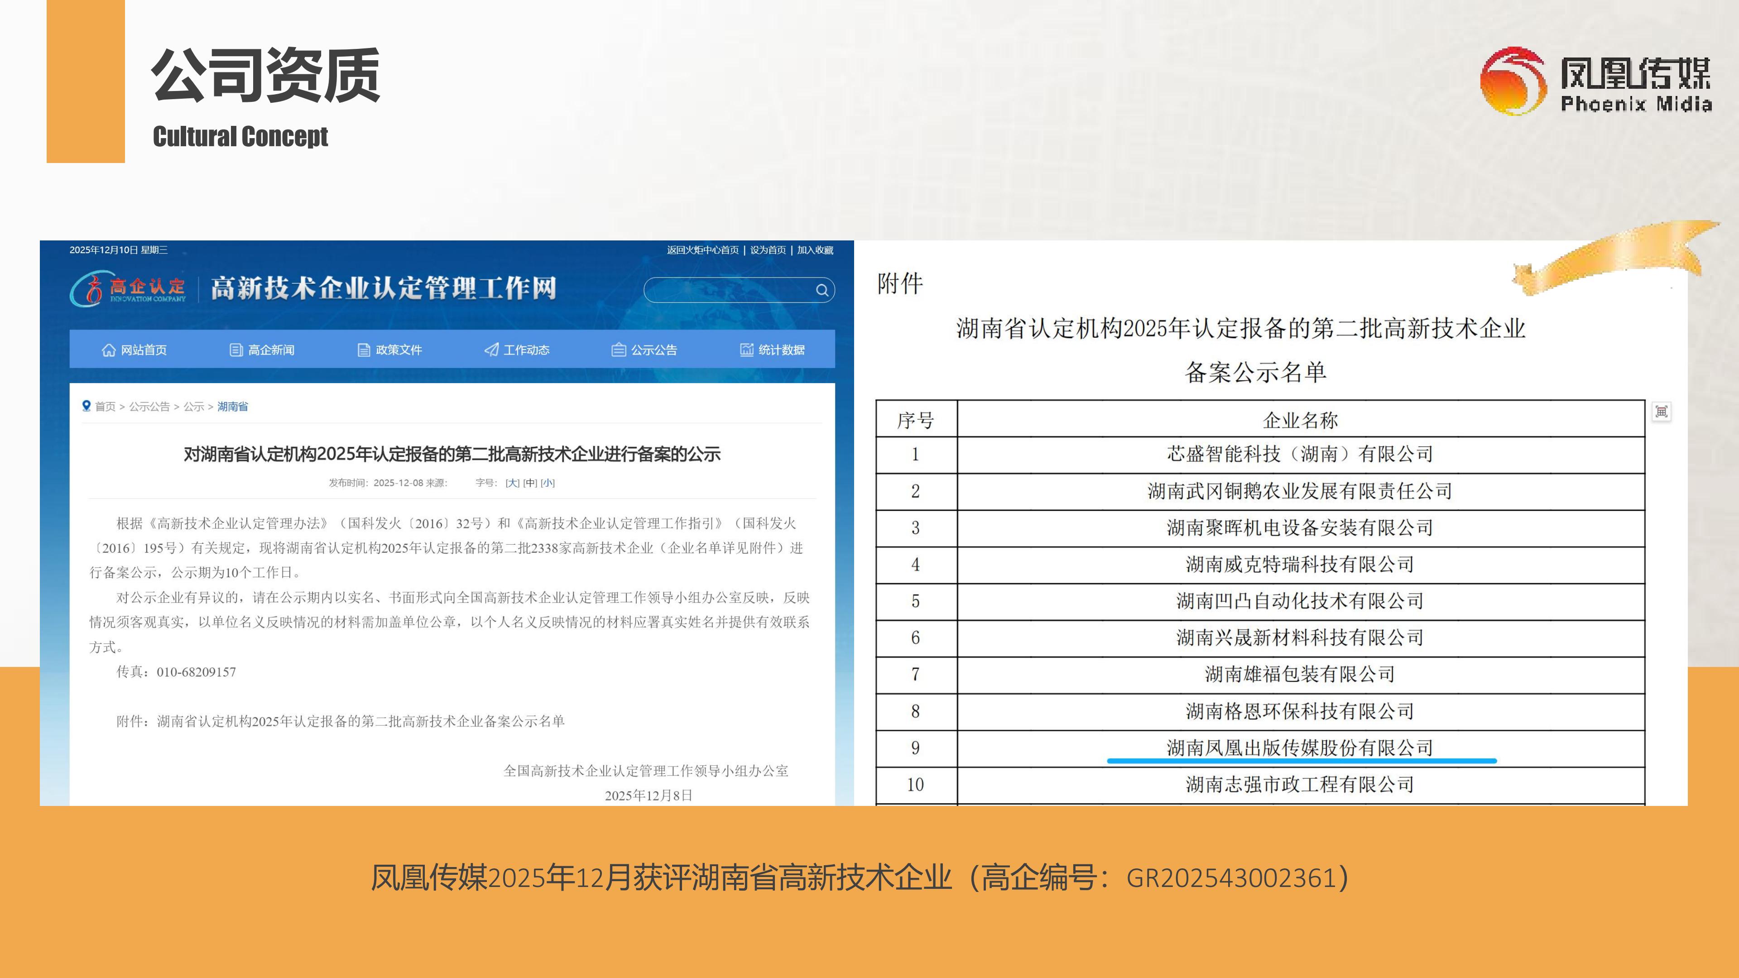1739x978 pixels.
Task: Select large font size [大]
Action: coord(512,483)
